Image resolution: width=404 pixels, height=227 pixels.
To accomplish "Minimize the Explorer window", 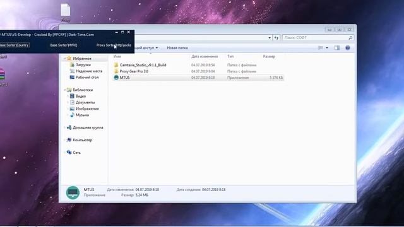I will 330,30.
